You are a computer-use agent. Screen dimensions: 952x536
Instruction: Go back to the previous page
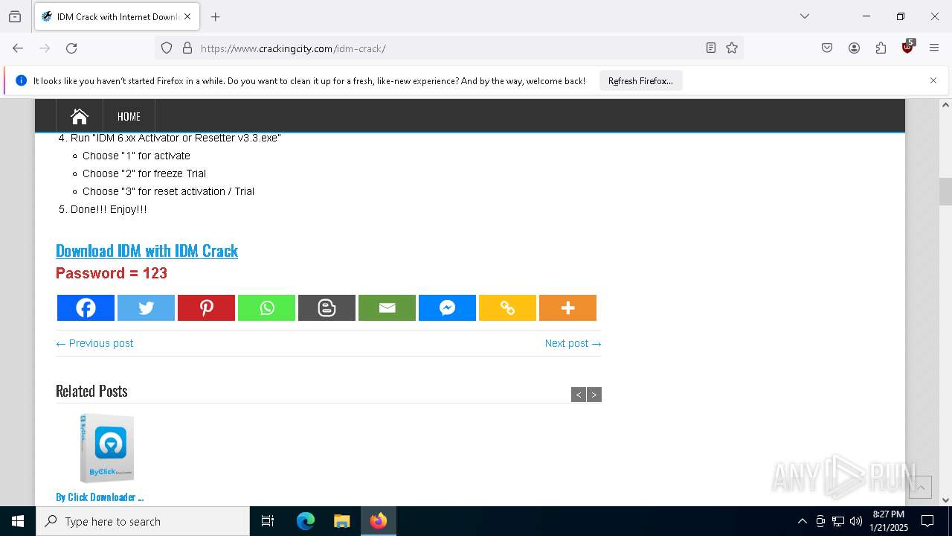click(18, 48)
